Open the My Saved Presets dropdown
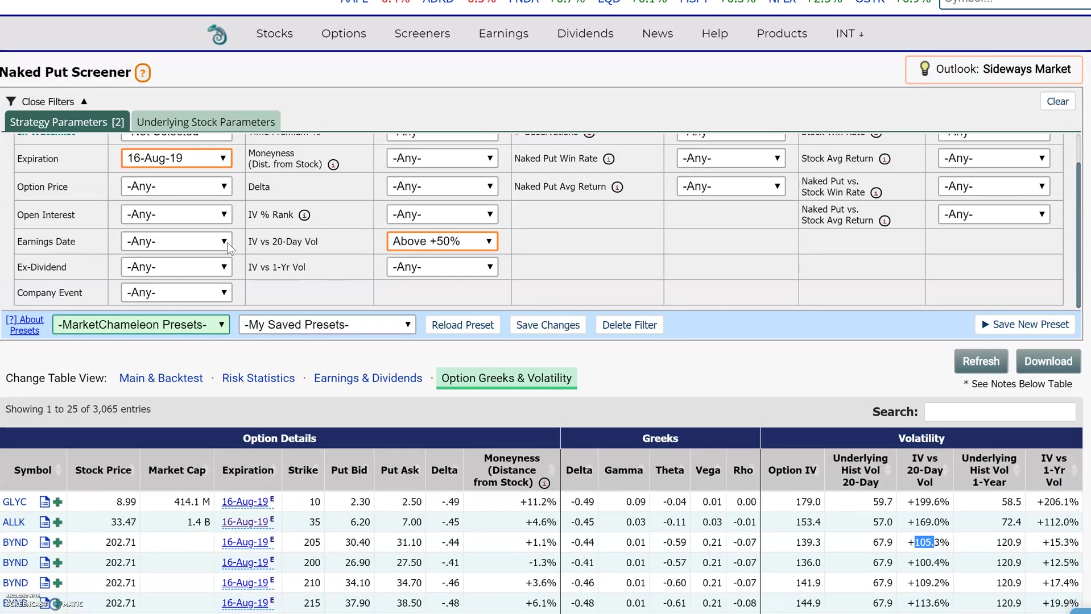 tap(327, 325)
